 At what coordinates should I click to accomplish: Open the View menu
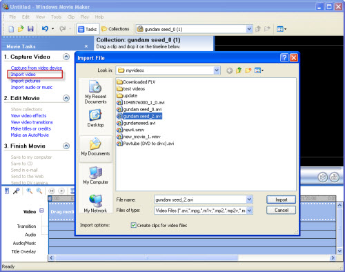40,17
